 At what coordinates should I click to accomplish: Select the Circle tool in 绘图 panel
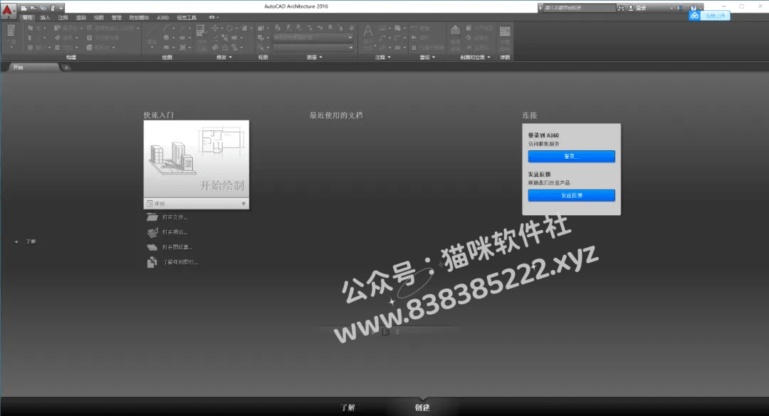166,38
